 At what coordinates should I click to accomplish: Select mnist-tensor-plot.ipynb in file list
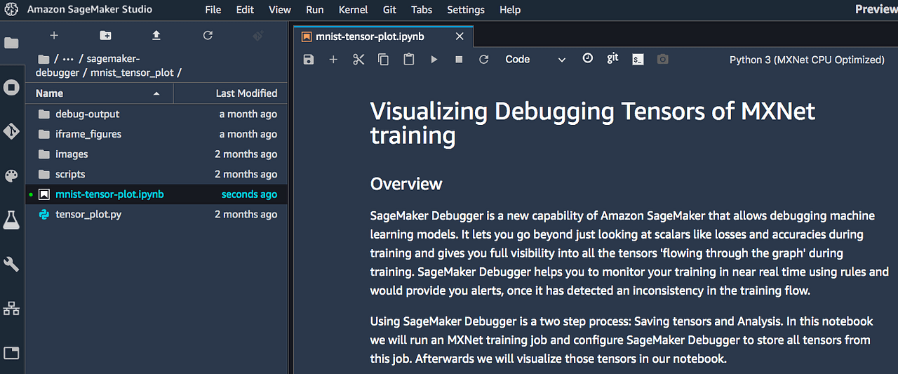(x=156, y=194)
